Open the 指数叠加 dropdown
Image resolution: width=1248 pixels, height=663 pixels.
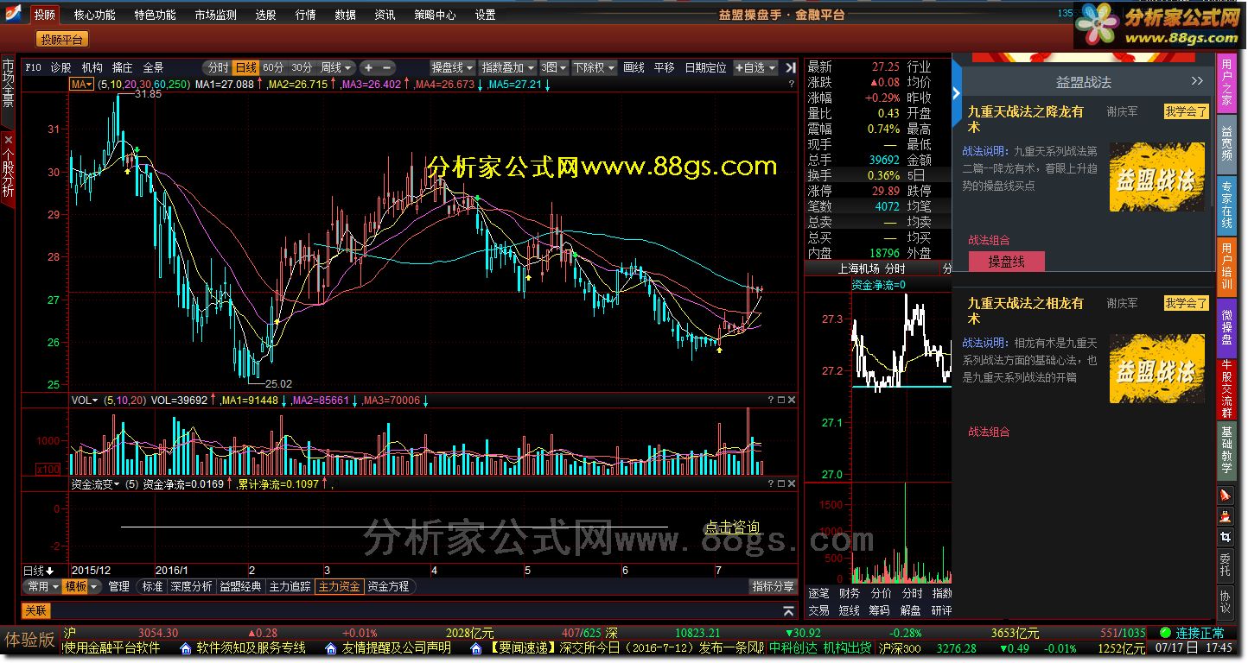[508, 67]
